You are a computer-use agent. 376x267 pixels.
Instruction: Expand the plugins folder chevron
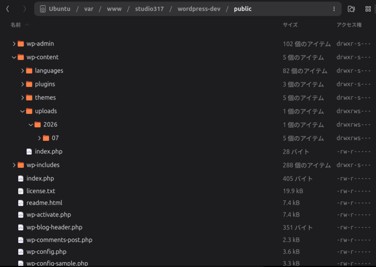(23, 84)
